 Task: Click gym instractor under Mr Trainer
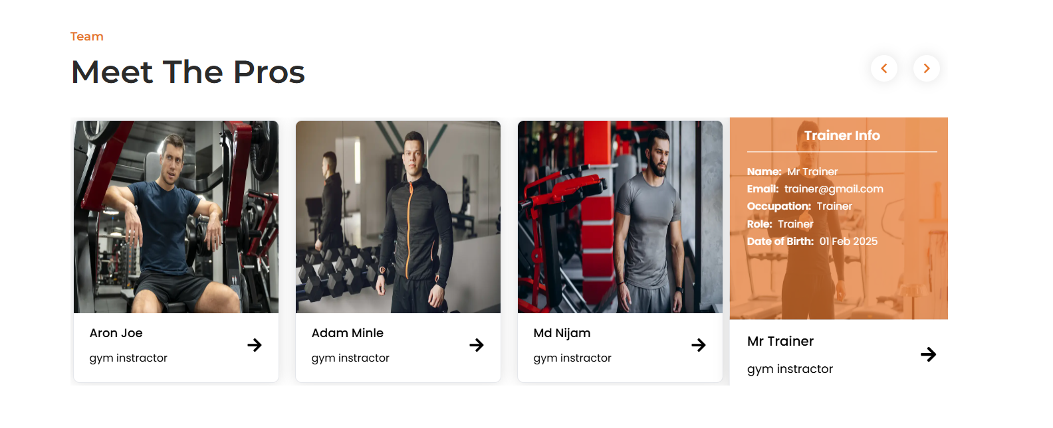(x=790, y=369)
